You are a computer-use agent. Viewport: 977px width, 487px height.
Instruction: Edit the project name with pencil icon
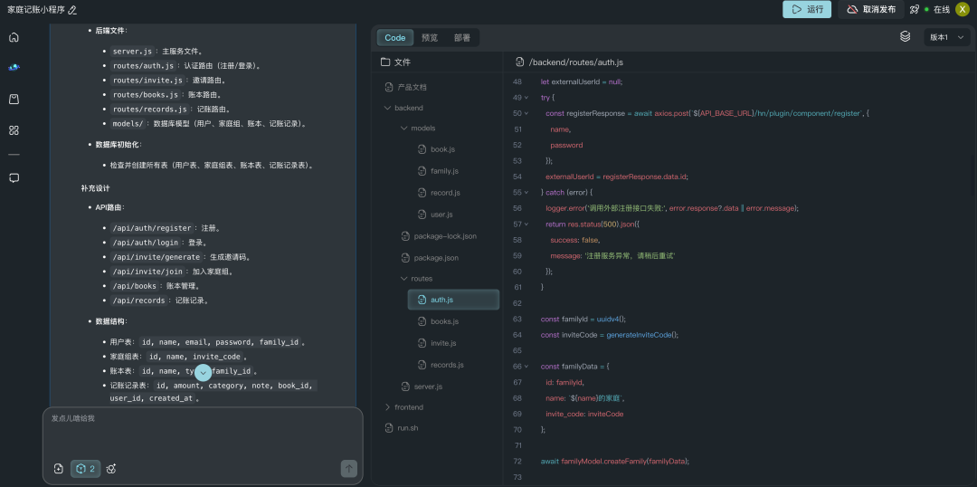(x=72, y=10)
